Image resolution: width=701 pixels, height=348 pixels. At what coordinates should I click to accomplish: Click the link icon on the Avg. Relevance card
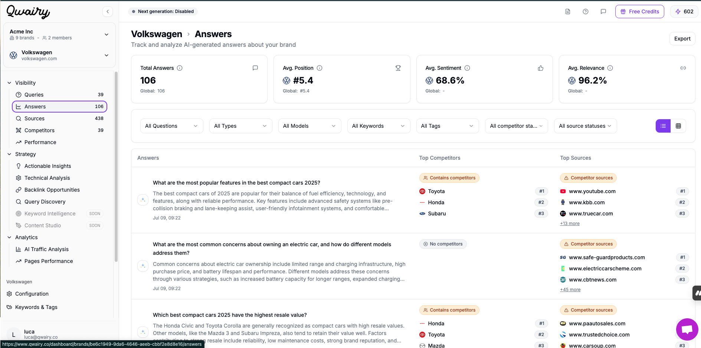pos(683,68)
